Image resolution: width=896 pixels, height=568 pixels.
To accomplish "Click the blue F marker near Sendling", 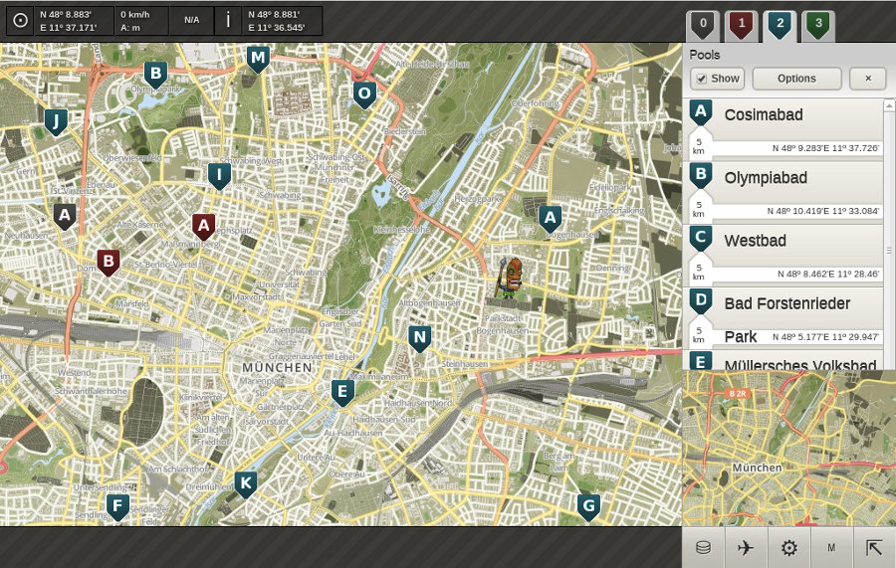I will click(x=117, y=507).
